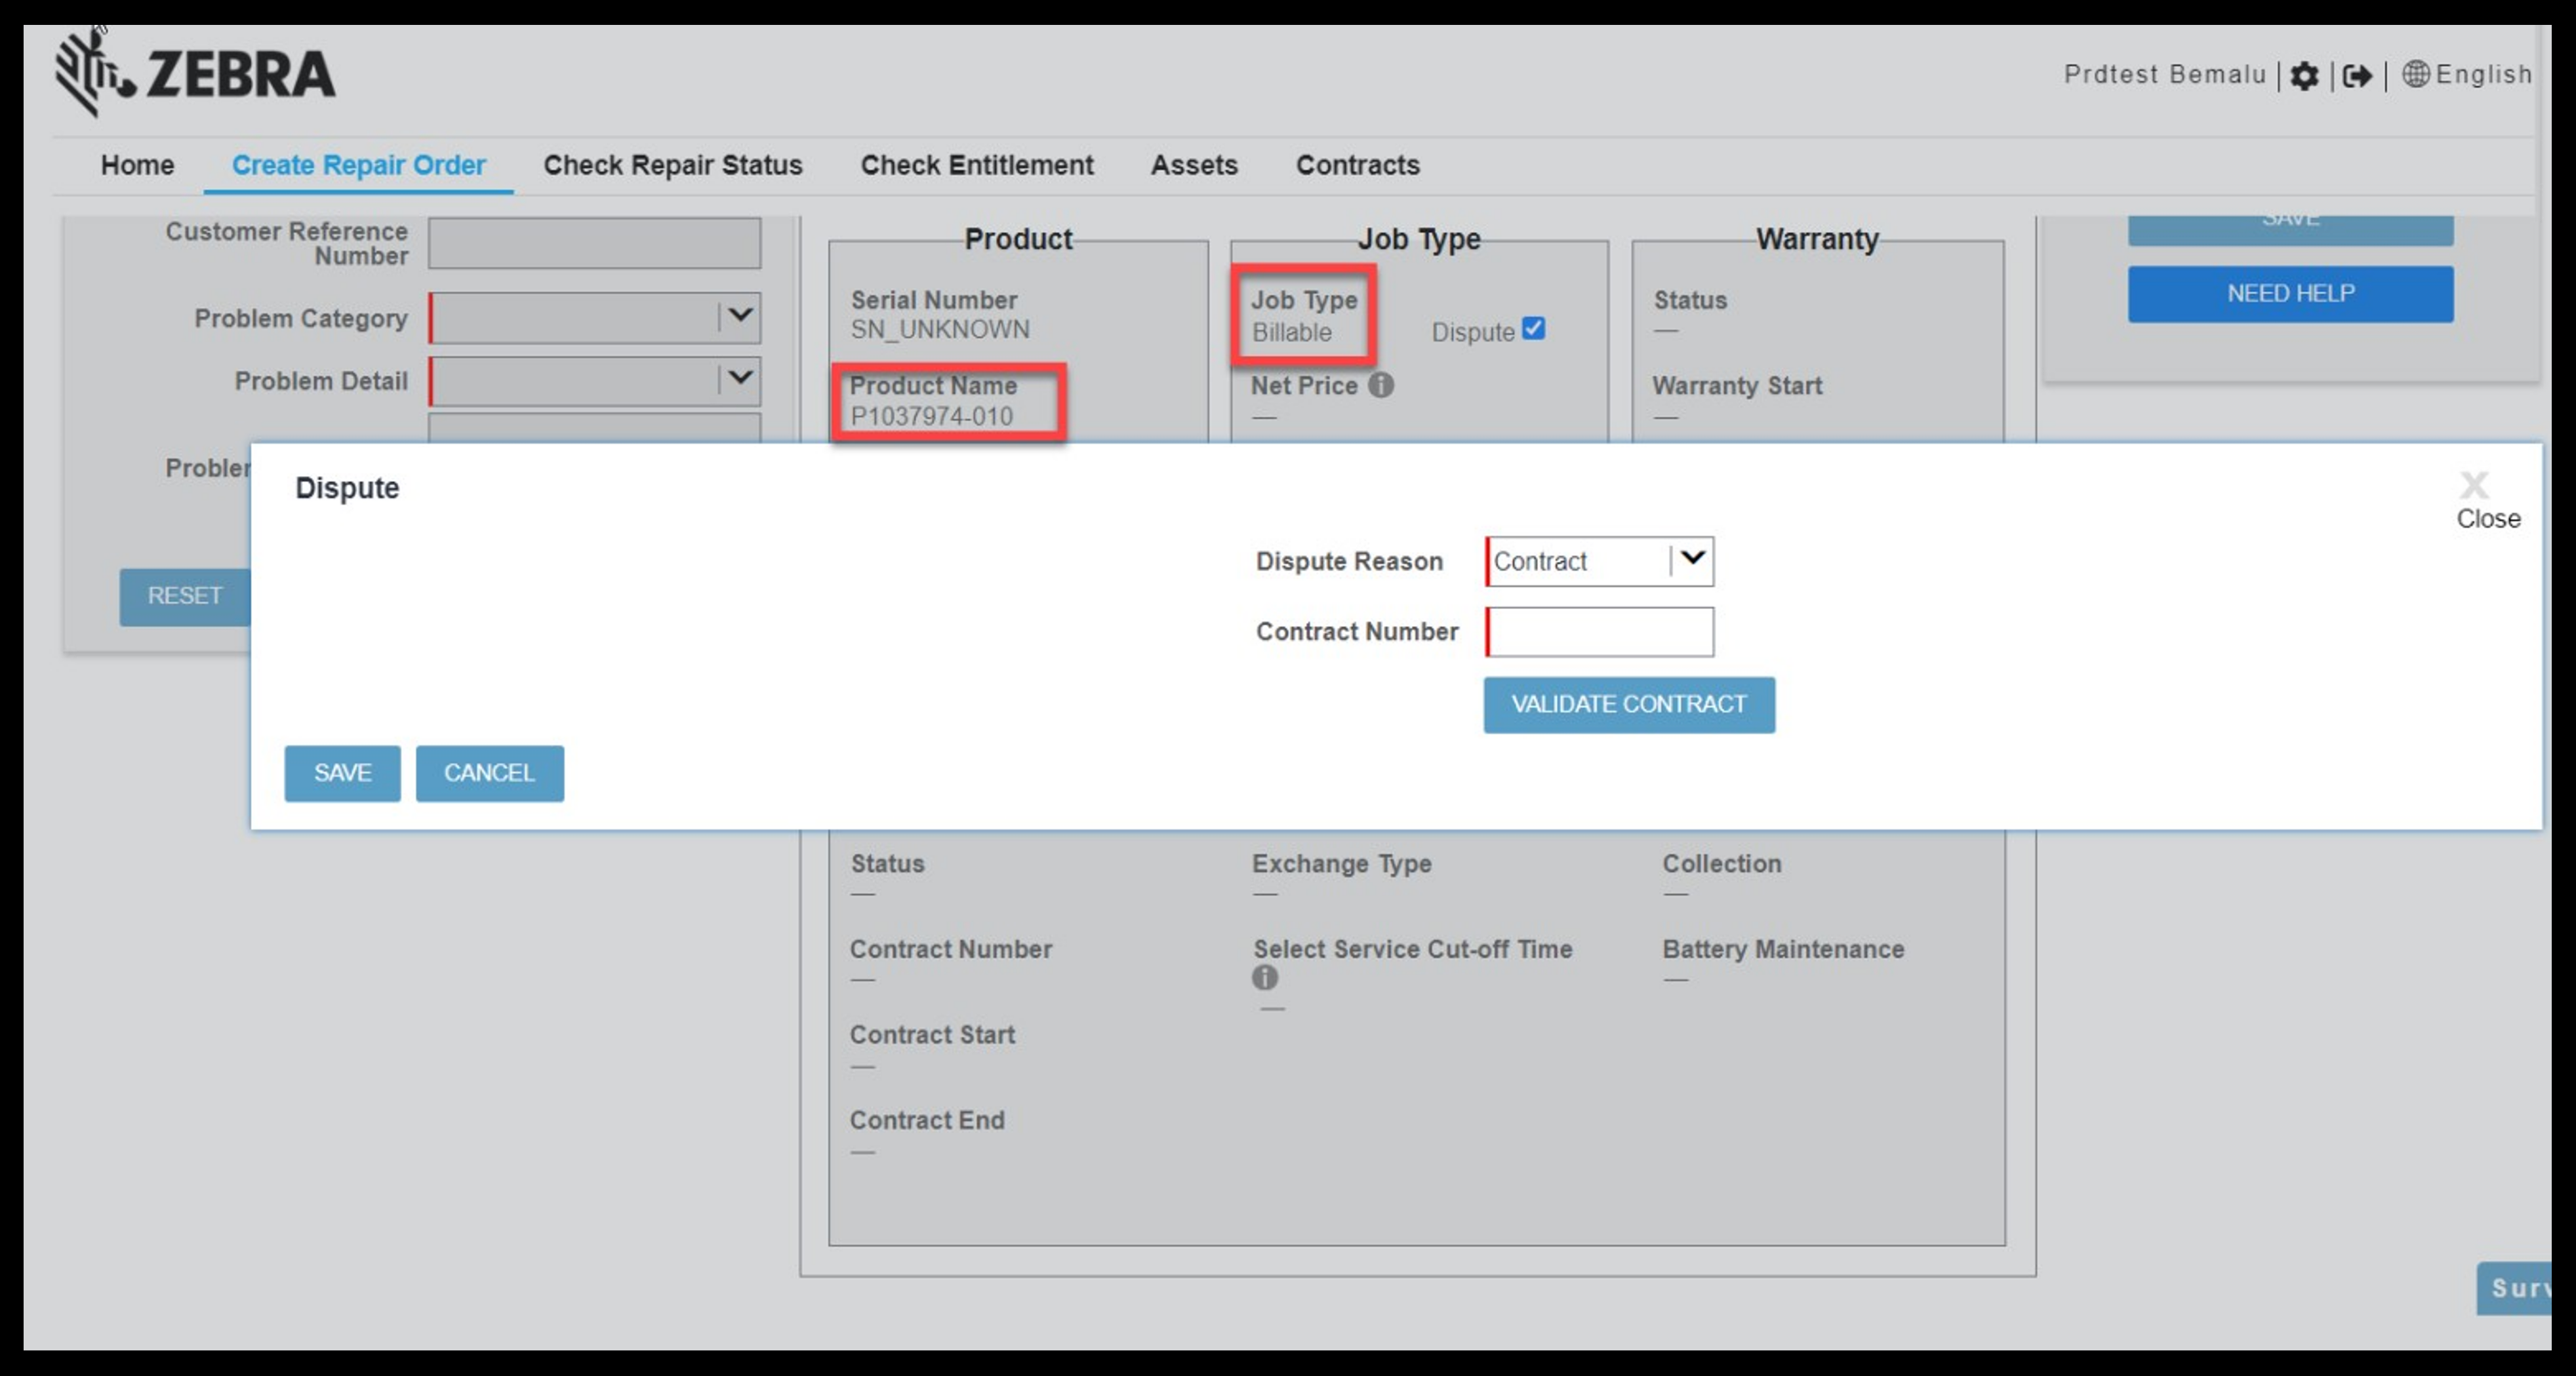
Task: Click the NEED HELP button icon
Action: pos(2291,293)
